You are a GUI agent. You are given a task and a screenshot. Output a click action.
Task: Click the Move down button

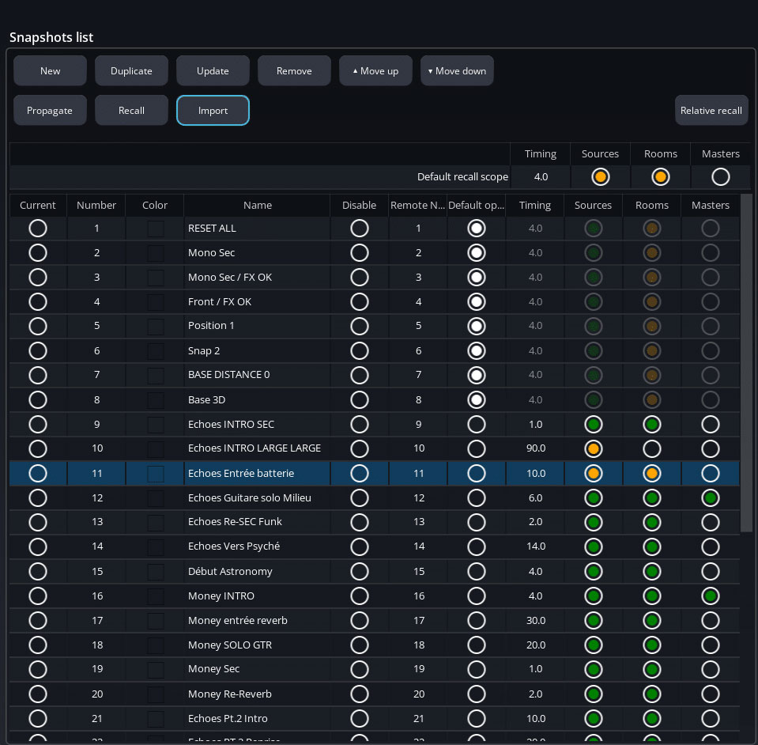pos(457,71)
